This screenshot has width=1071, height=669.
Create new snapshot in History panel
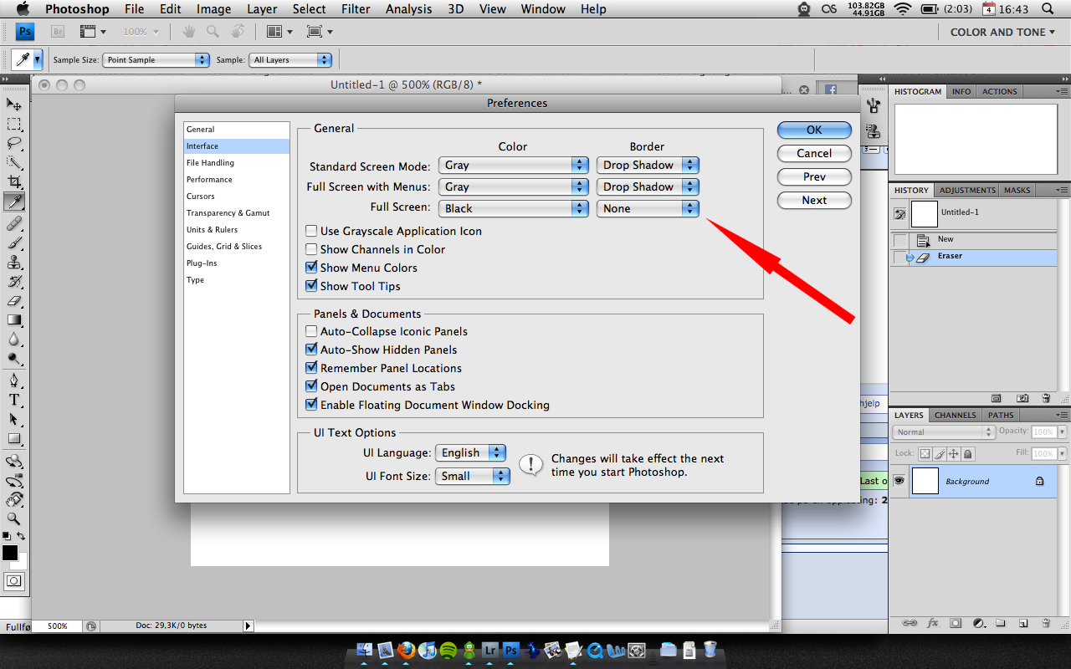point(1022,398)
